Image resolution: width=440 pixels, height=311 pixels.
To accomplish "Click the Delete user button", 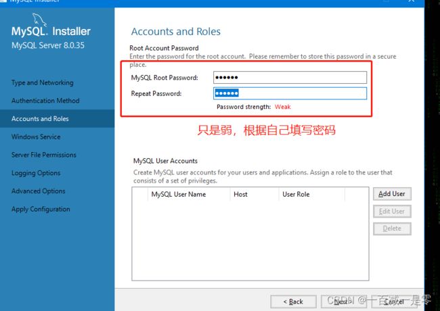I will click(392, 229).
